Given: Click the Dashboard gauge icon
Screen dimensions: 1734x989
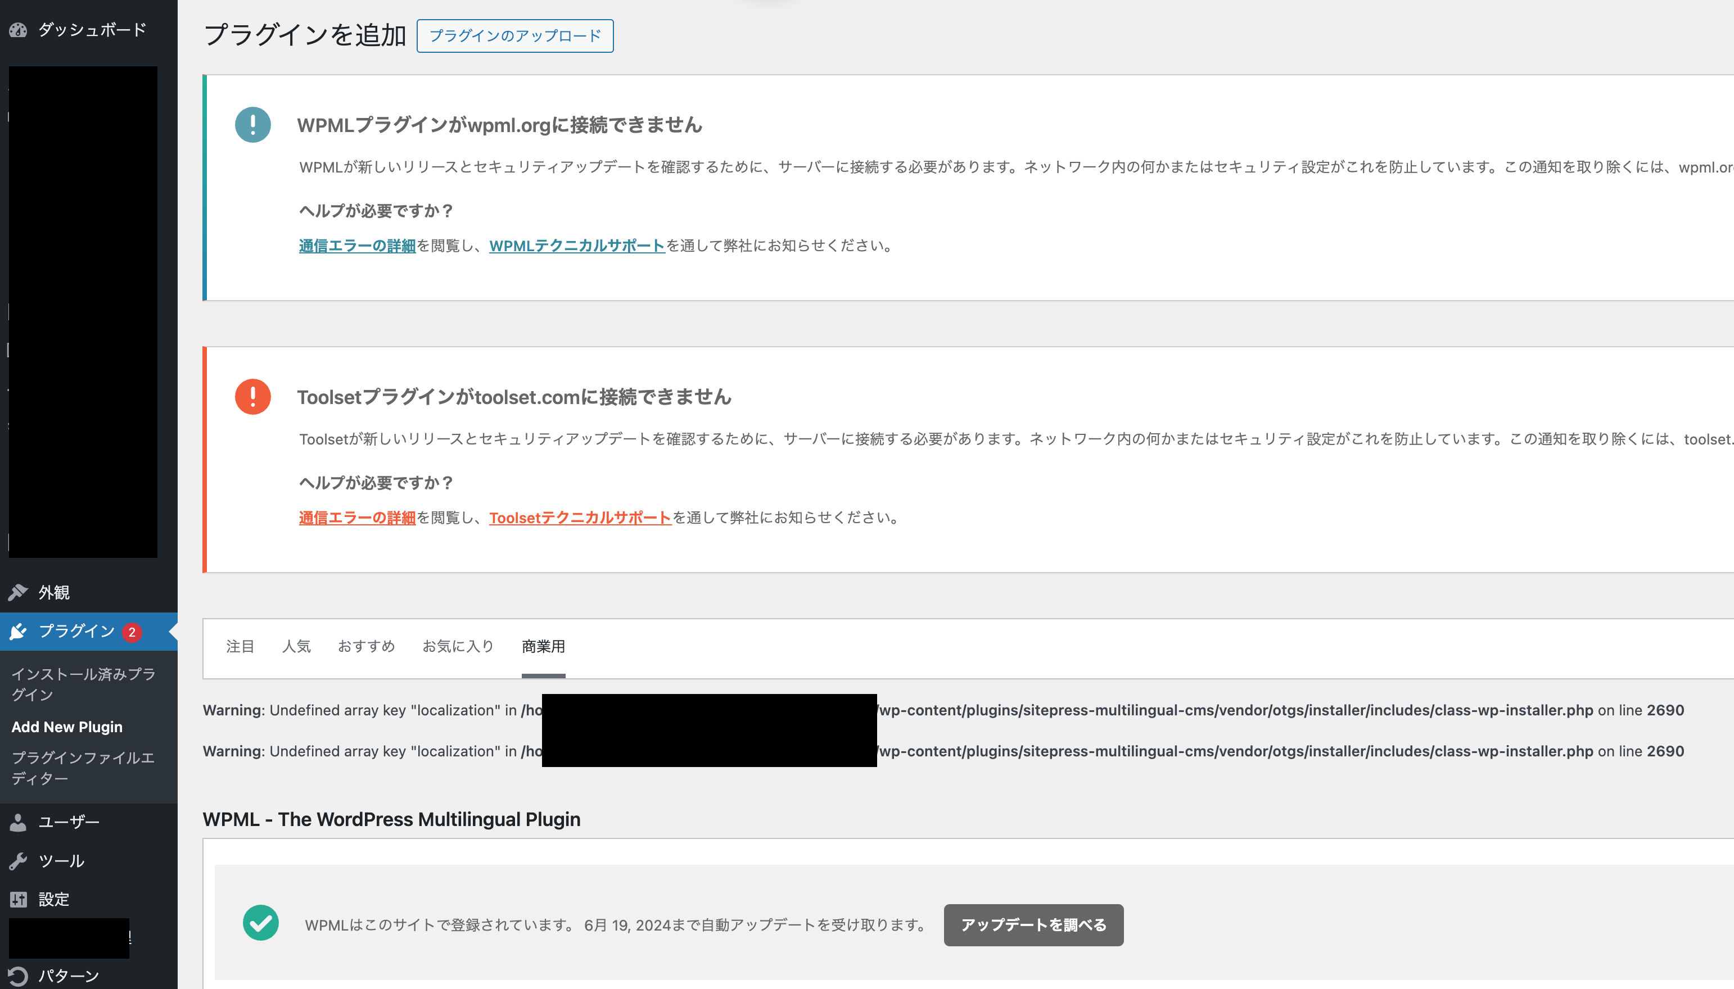Looking at the screenshot, I should pyautogui.click(x=19, y=30).
